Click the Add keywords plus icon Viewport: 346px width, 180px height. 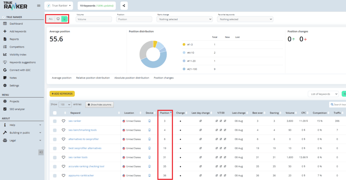click(5, 31)
